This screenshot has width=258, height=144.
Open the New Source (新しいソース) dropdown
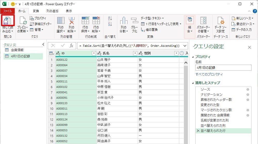tap(243, 18)
